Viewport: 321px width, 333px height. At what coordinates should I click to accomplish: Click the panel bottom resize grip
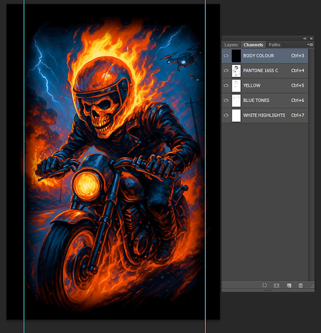[x=268, y=290]
